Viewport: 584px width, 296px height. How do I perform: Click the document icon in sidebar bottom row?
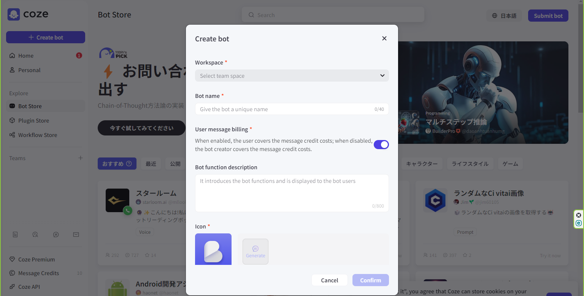15,235
